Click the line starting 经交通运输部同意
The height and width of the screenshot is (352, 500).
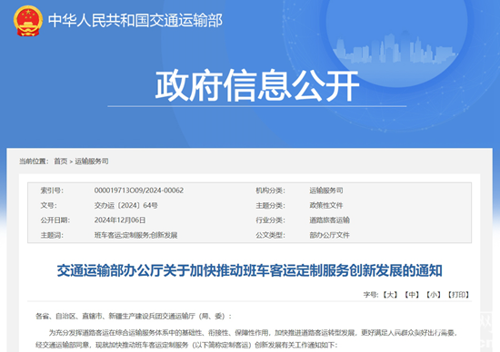(x=186, y=345)
